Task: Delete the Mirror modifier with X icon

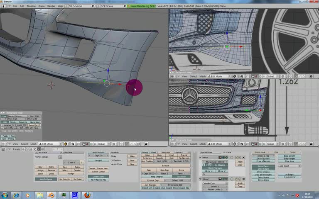Action: pos(244,158)
